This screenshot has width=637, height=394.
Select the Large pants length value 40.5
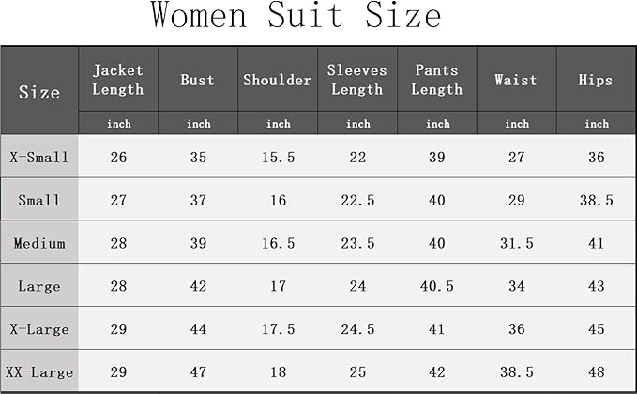point(437,286)
